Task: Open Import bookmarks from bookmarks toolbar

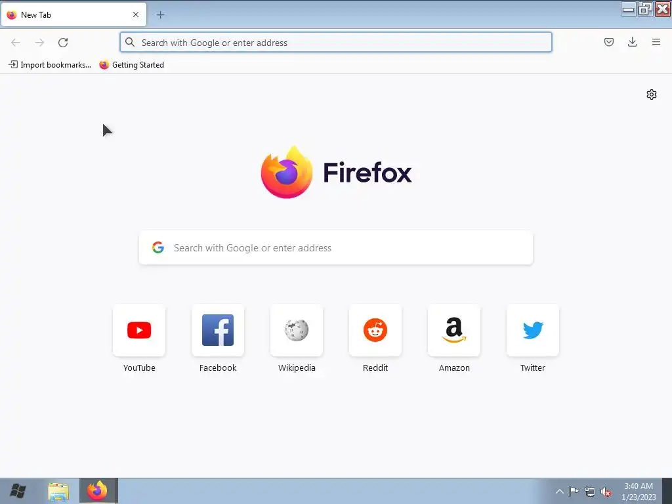Action: pos(50,65)
